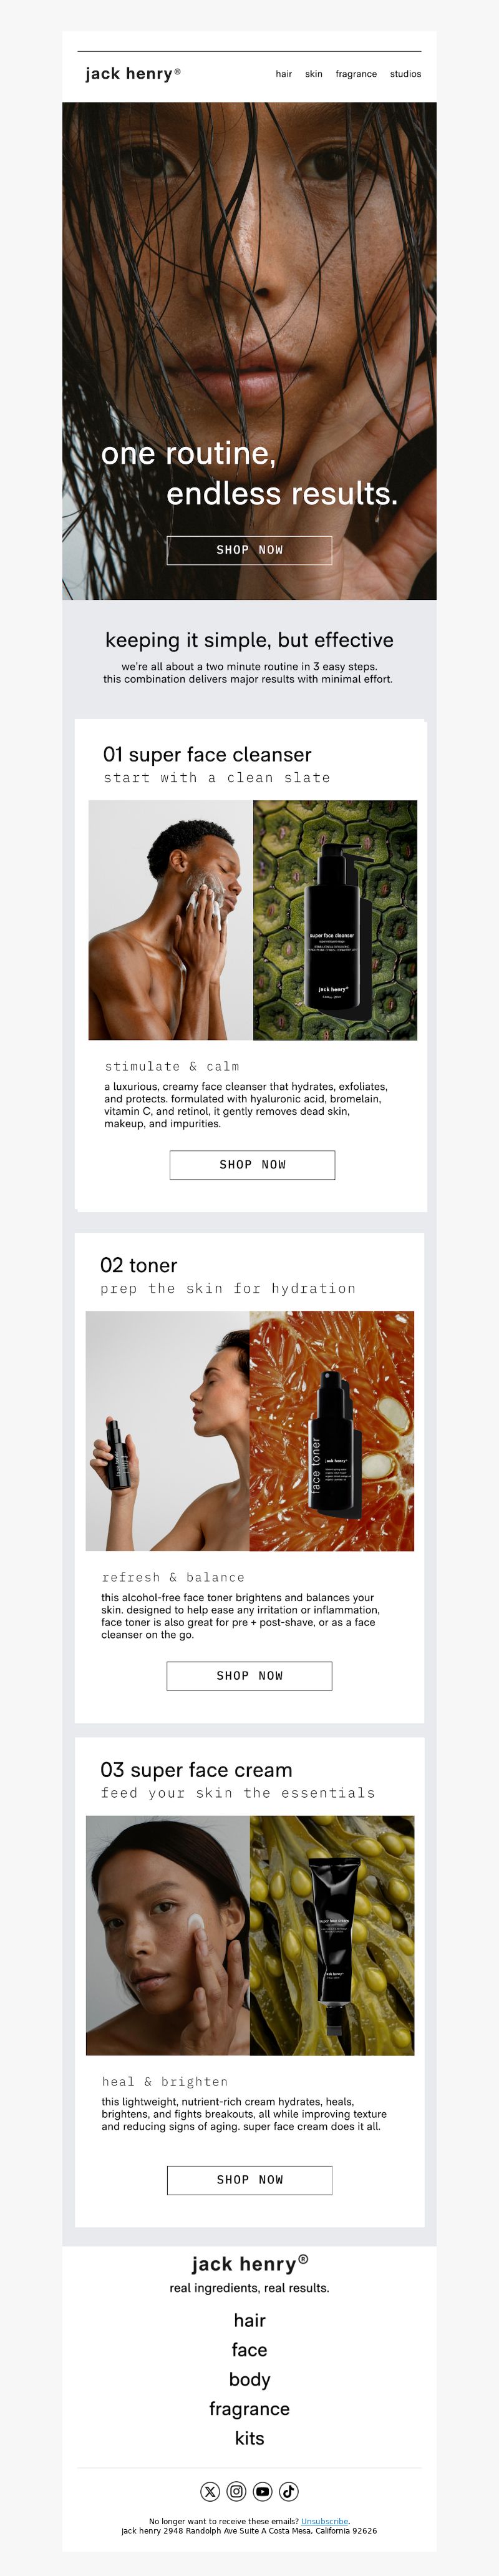Viewport: 499px width, 2576px height.
Task: Open the footer kits link
Action: (249, 2438)
